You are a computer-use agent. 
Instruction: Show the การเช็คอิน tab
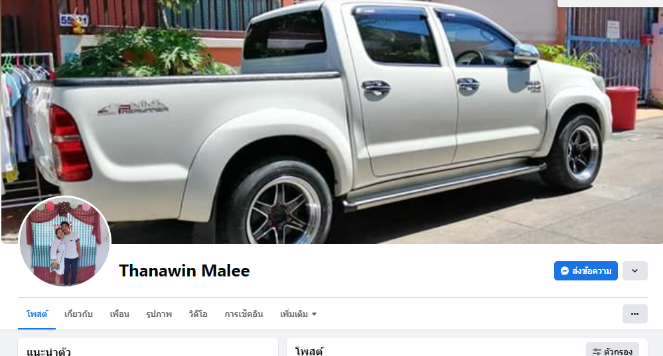pyautogui.click(x=244, y=314)
